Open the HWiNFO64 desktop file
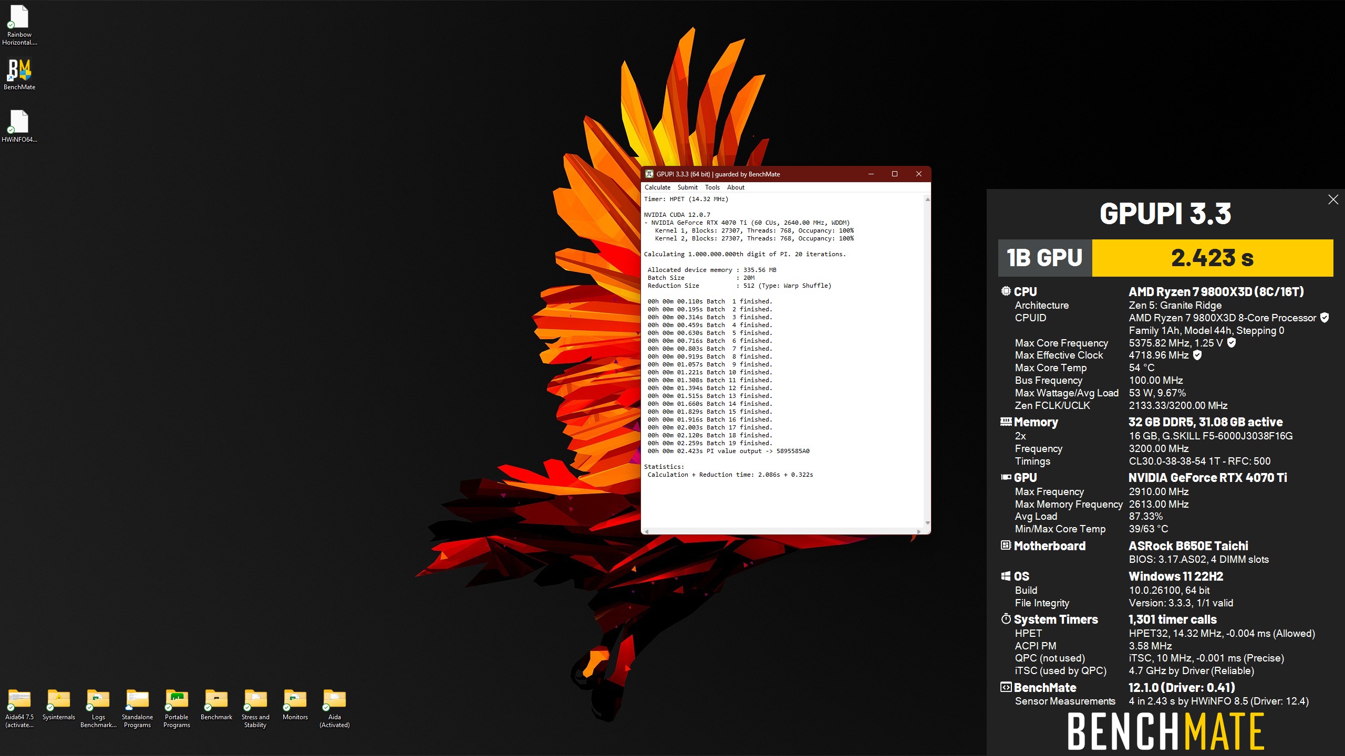The image size is (1345, 756). [19, 126]
